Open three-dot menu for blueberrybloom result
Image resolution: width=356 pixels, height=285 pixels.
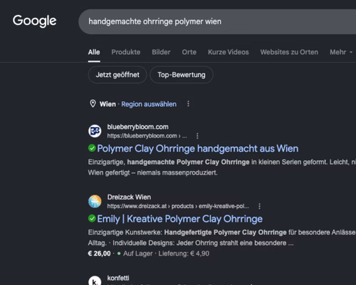[197, 136]
